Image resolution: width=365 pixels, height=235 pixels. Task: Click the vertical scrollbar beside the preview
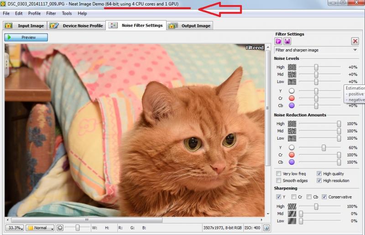tap(268, 108)
